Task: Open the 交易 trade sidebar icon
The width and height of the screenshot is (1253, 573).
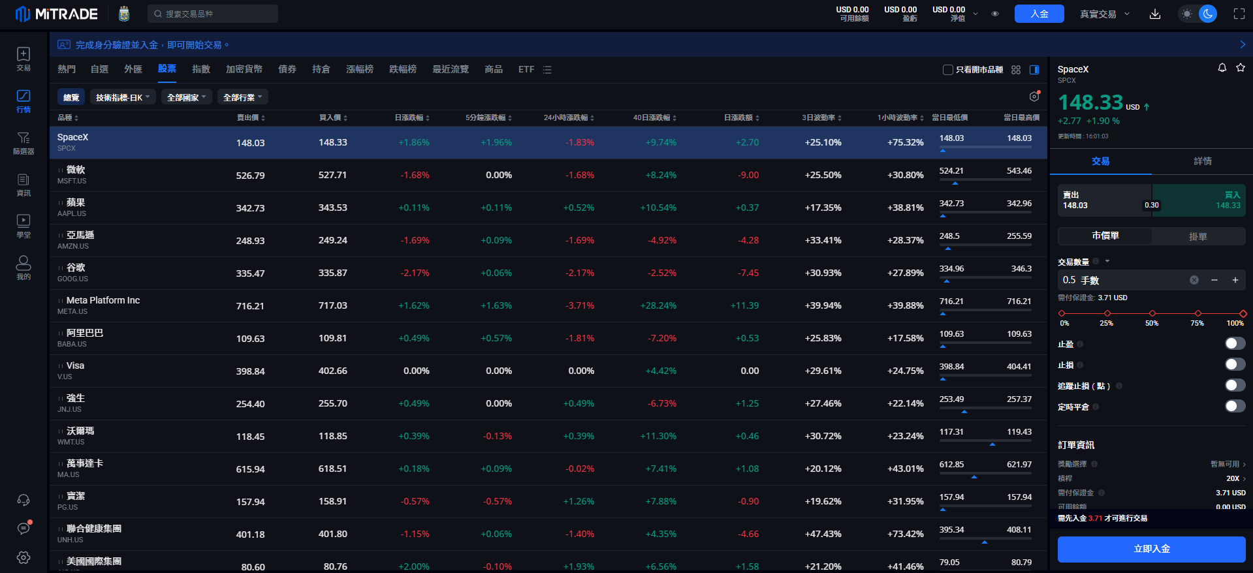Action: pyautogui.click(x=24, y=59)
